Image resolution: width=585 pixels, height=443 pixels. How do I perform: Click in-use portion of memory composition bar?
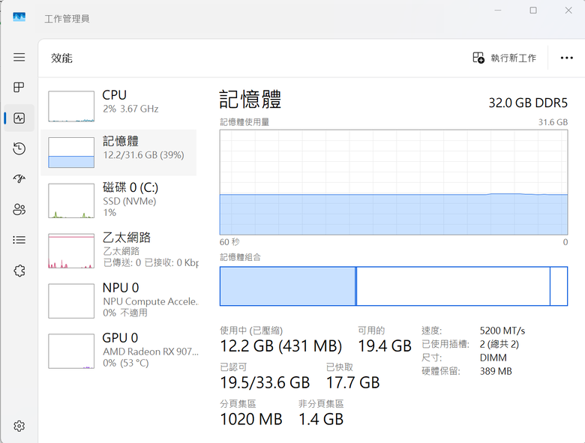[288, 286]
